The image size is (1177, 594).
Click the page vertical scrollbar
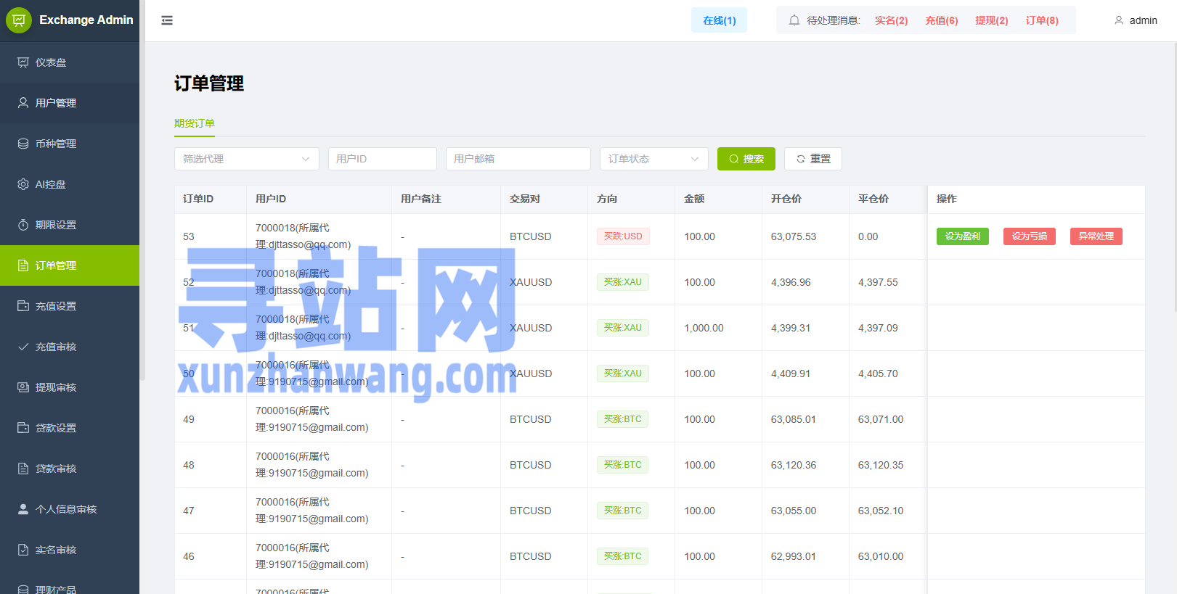(x=1174, y=178)
